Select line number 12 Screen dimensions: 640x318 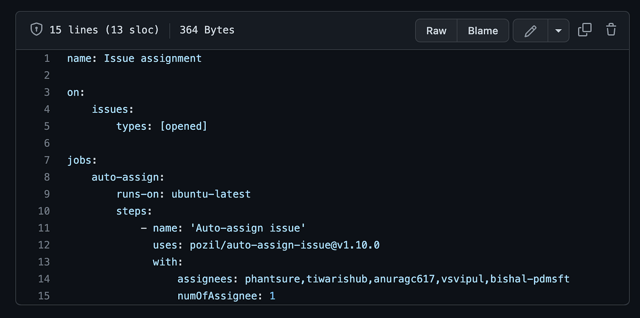[44, 245]
